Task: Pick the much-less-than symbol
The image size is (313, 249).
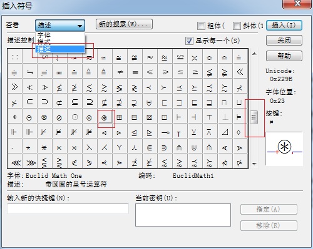Action: pos(240,72)
